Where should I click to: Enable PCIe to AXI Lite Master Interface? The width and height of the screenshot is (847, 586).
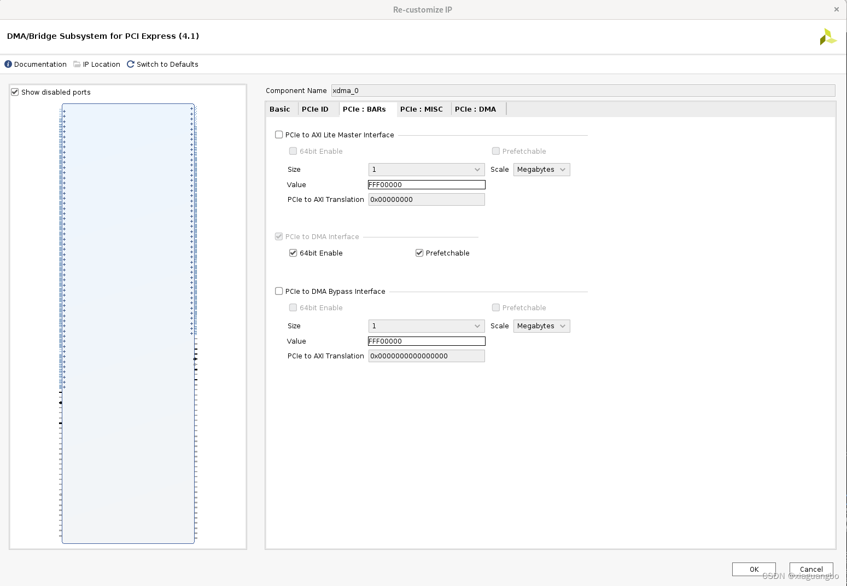coord(279,135)
